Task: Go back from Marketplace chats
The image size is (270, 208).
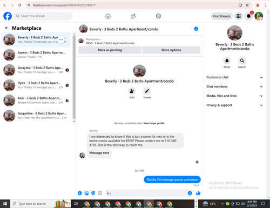Action: pyautogui.click(x=6, y=28)
